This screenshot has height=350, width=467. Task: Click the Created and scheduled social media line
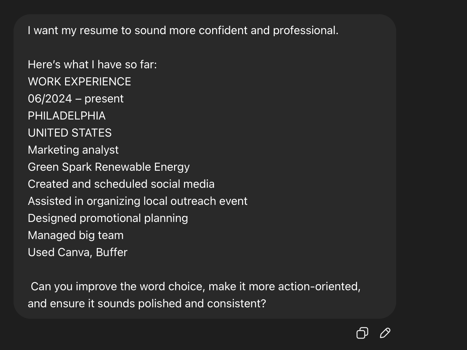pyautogui.click(x=121, y=184)
